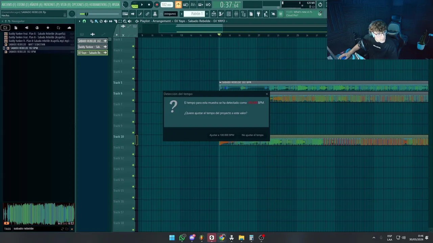Viewport: 433px width, 243px height.
Task: Select the playlist Zoom tool
Action: 124,21
